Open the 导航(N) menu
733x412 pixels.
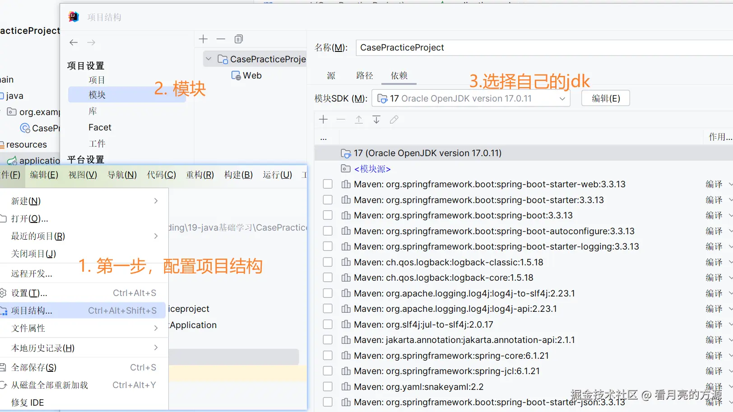122,175
